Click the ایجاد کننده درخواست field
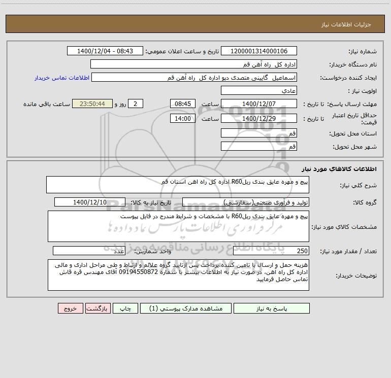 click(x=194, y=77)
